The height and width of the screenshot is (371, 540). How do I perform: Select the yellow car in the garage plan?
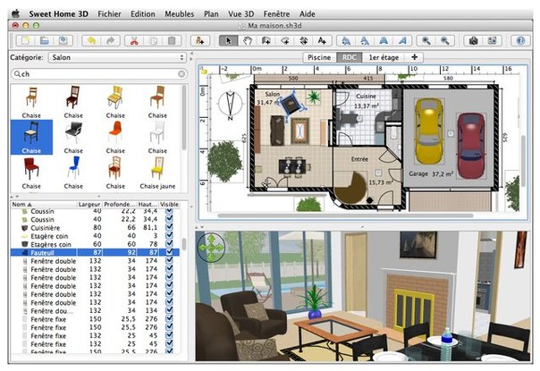pyautogui.click(x=428, y=131)
